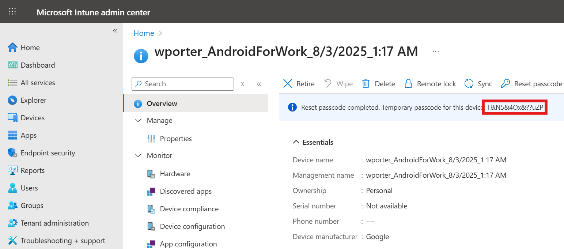Click the Apps grid icon
Viewport: 564px width, 249px height.
click(12, 135)
